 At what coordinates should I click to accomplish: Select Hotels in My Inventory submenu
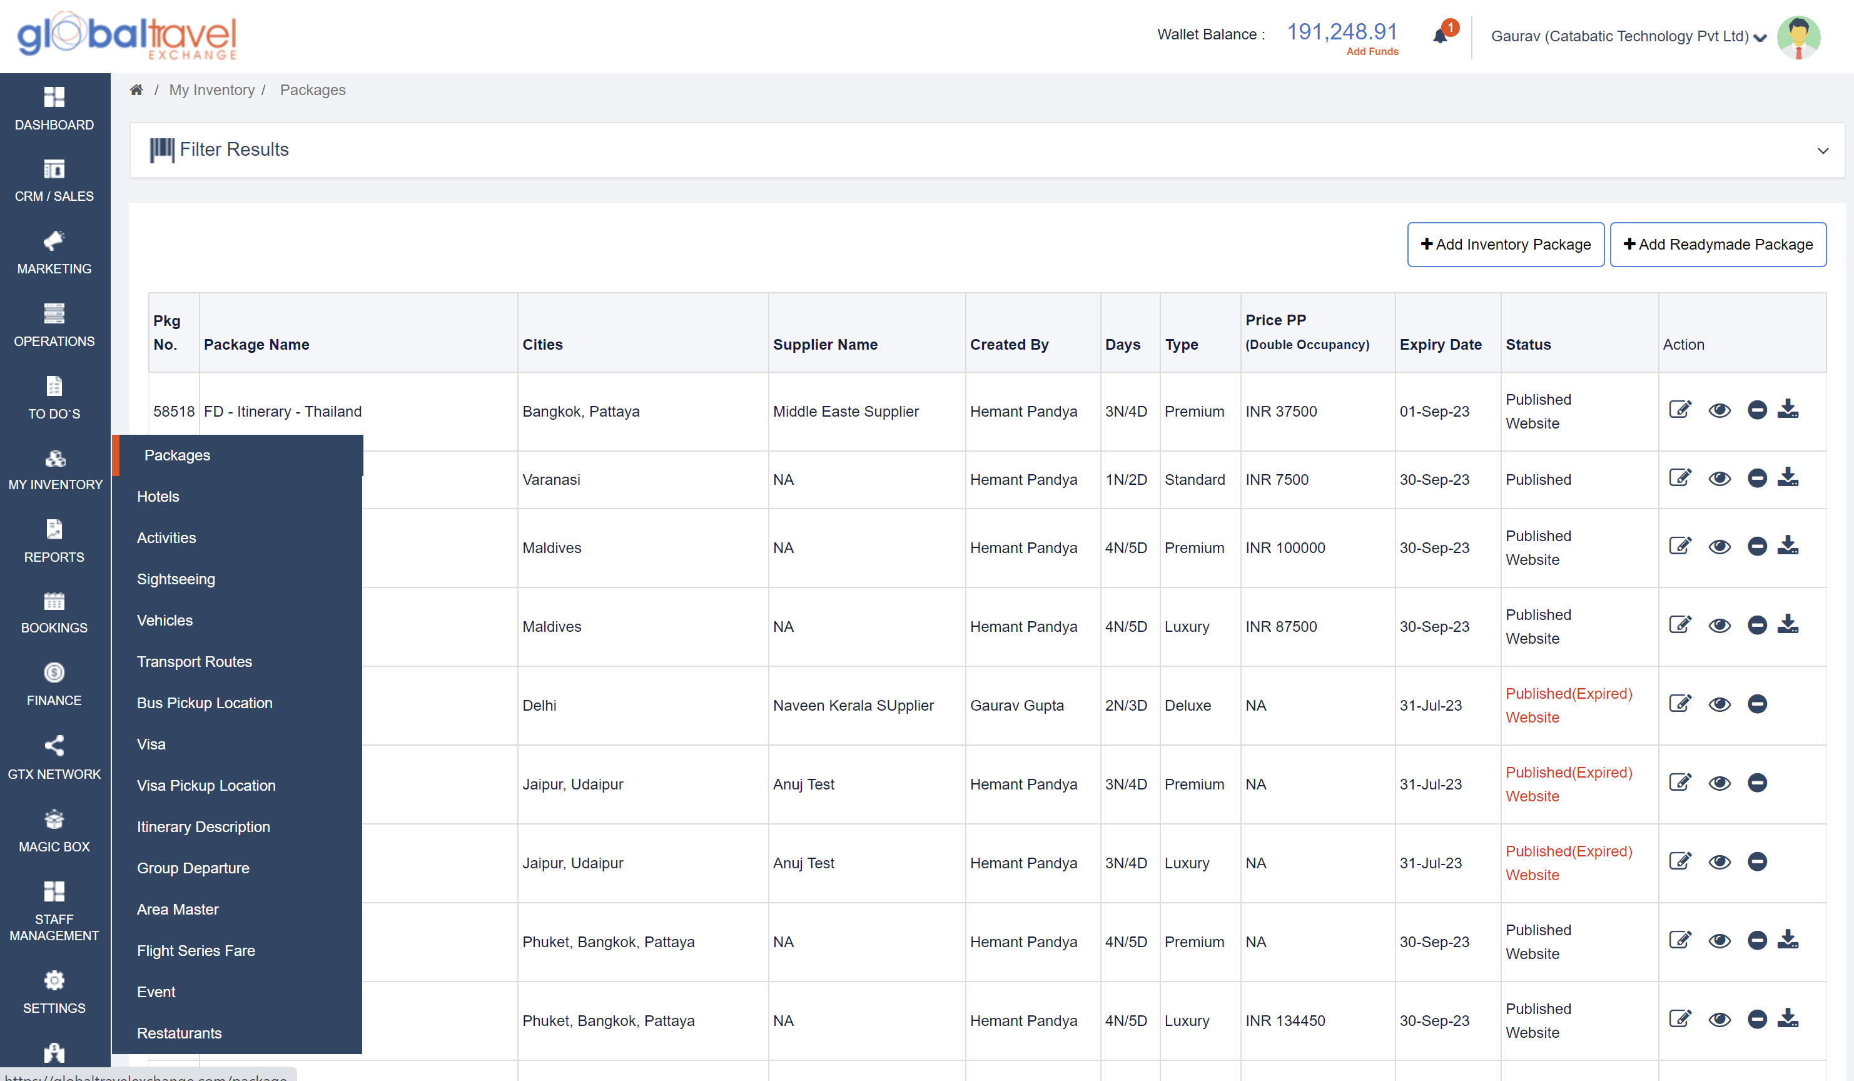158,496
